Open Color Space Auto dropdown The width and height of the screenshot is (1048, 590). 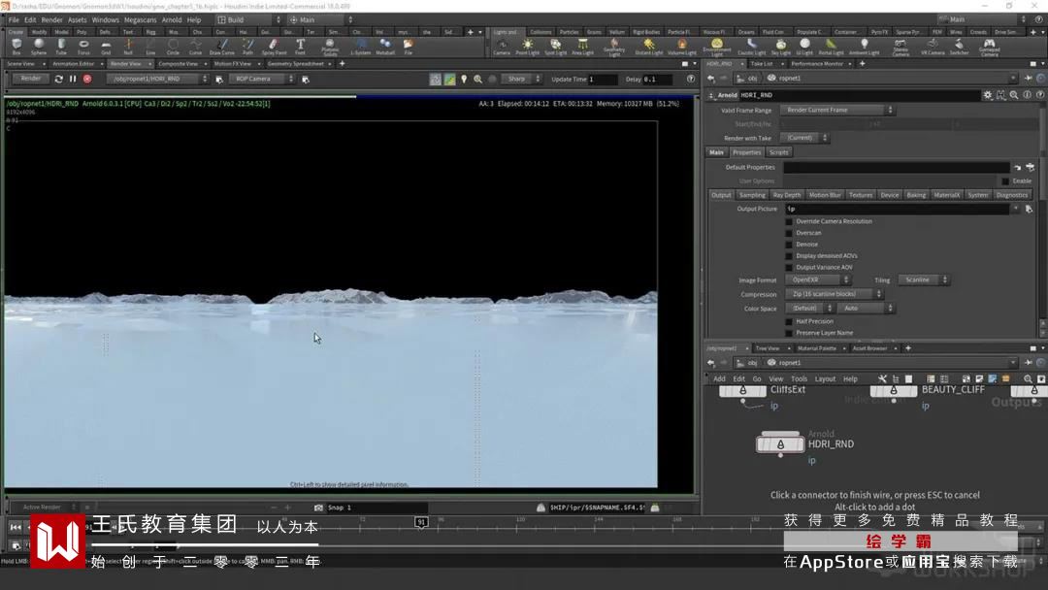pos(867,308)
